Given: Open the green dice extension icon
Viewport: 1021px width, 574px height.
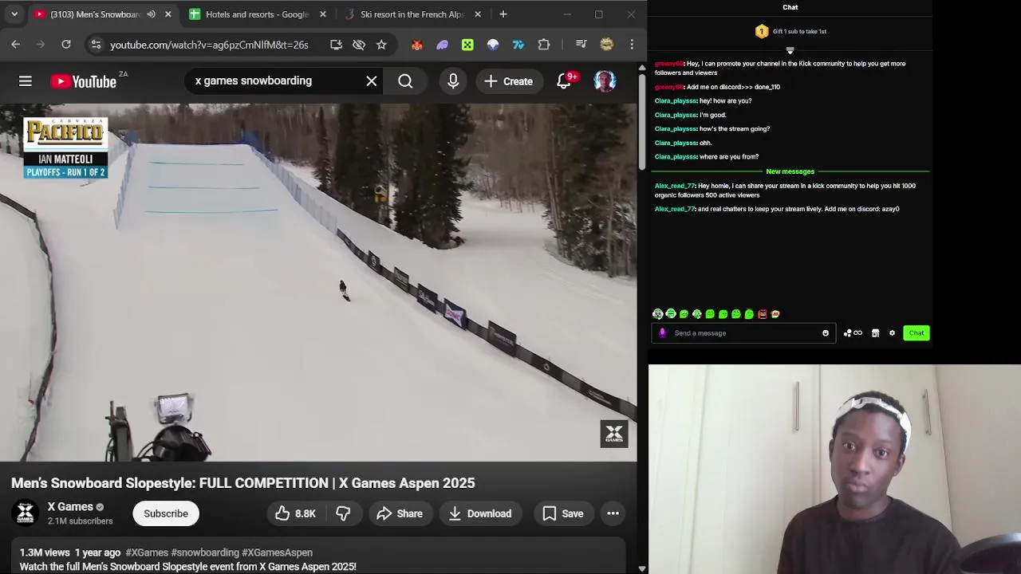Looking at the screenshot, I should click(467, 45).
